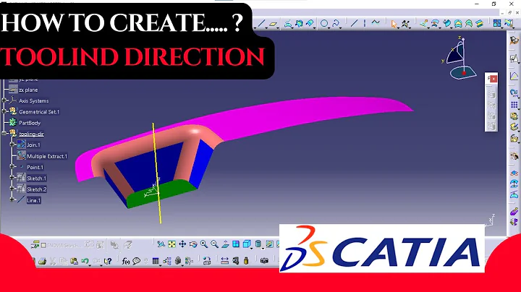Select the Pan view tool
Screen dimensions: 521x292
point(182,244)
